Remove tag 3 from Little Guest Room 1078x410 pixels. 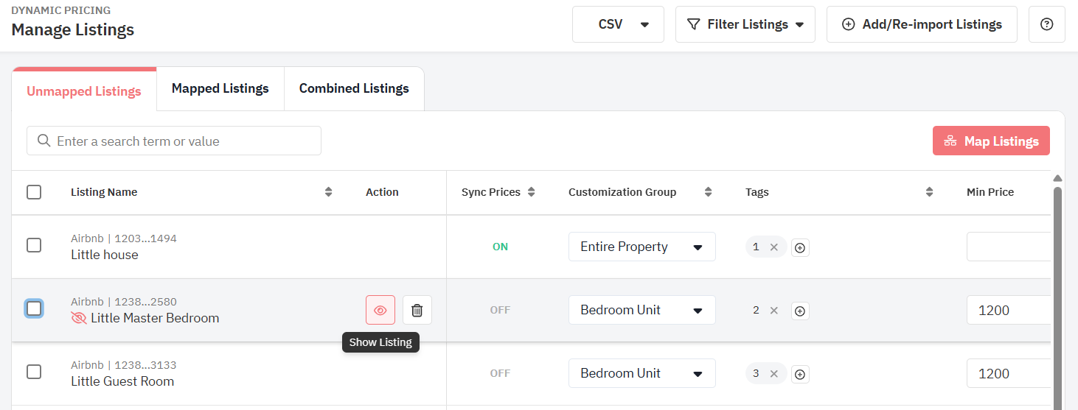pos(773,374)
